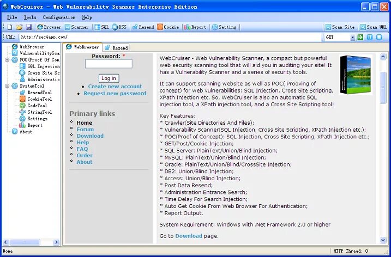Click tree panel scroll left arrow
The height and width of the screenshot is (257, 391).
(6, 242)
